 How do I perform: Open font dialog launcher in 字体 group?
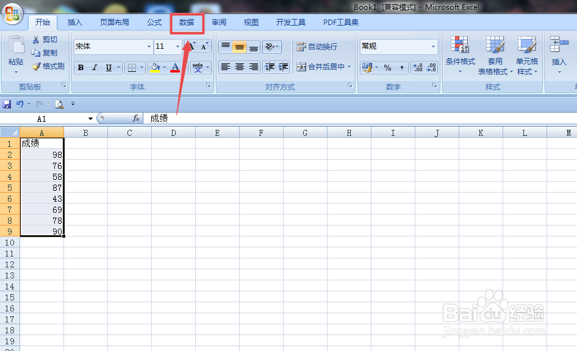209,86
